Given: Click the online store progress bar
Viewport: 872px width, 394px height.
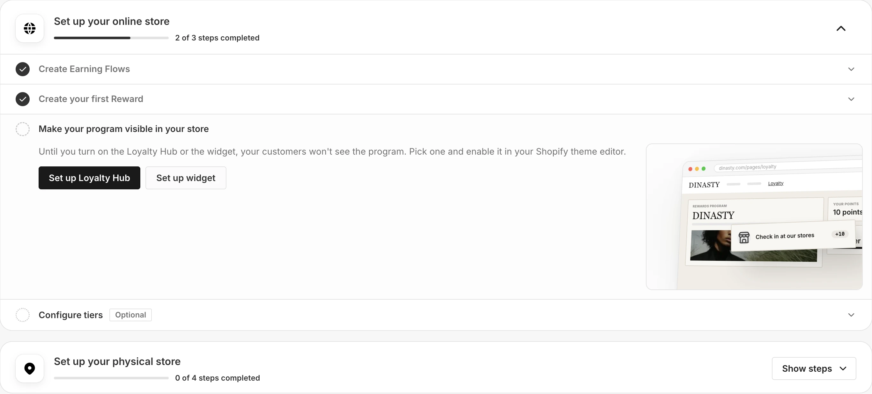Looking at the screenshot, I should [111, 38].
